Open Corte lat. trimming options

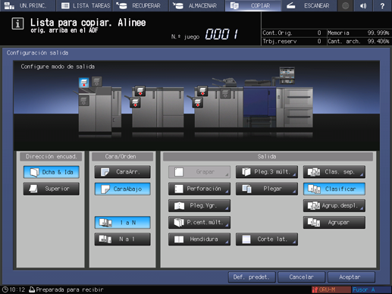coord(267,239)
